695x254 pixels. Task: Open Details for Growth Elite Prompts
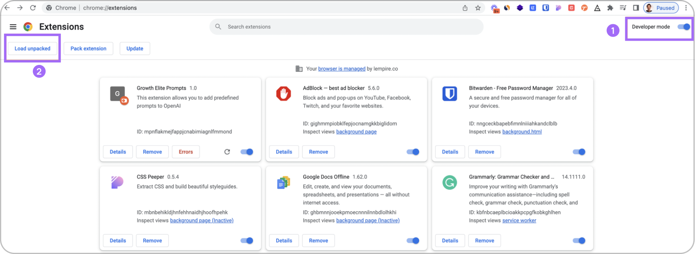[118, 152]
